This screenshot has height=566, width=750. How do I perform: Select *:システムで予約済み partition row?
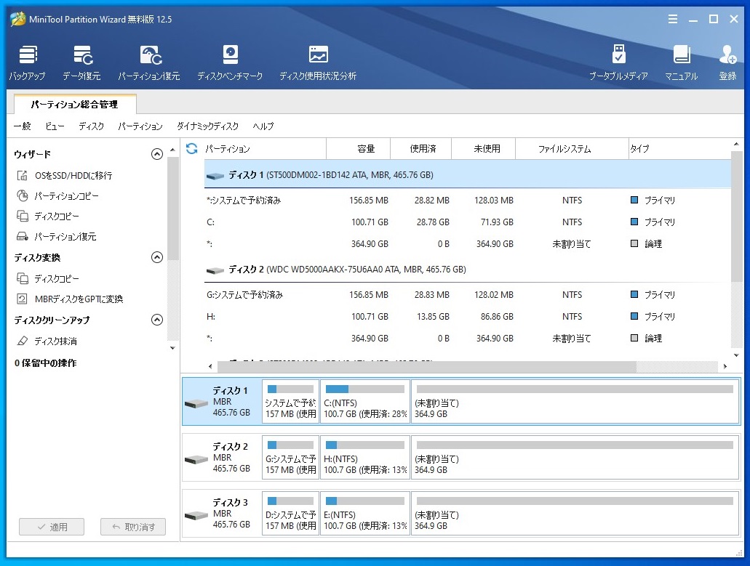click(x=467, y=200)
